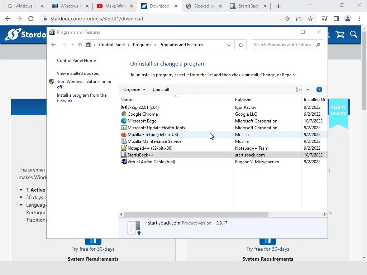The image size is (367, 275).
Task: Open the Stardock shopping cart
Action: 340,35
